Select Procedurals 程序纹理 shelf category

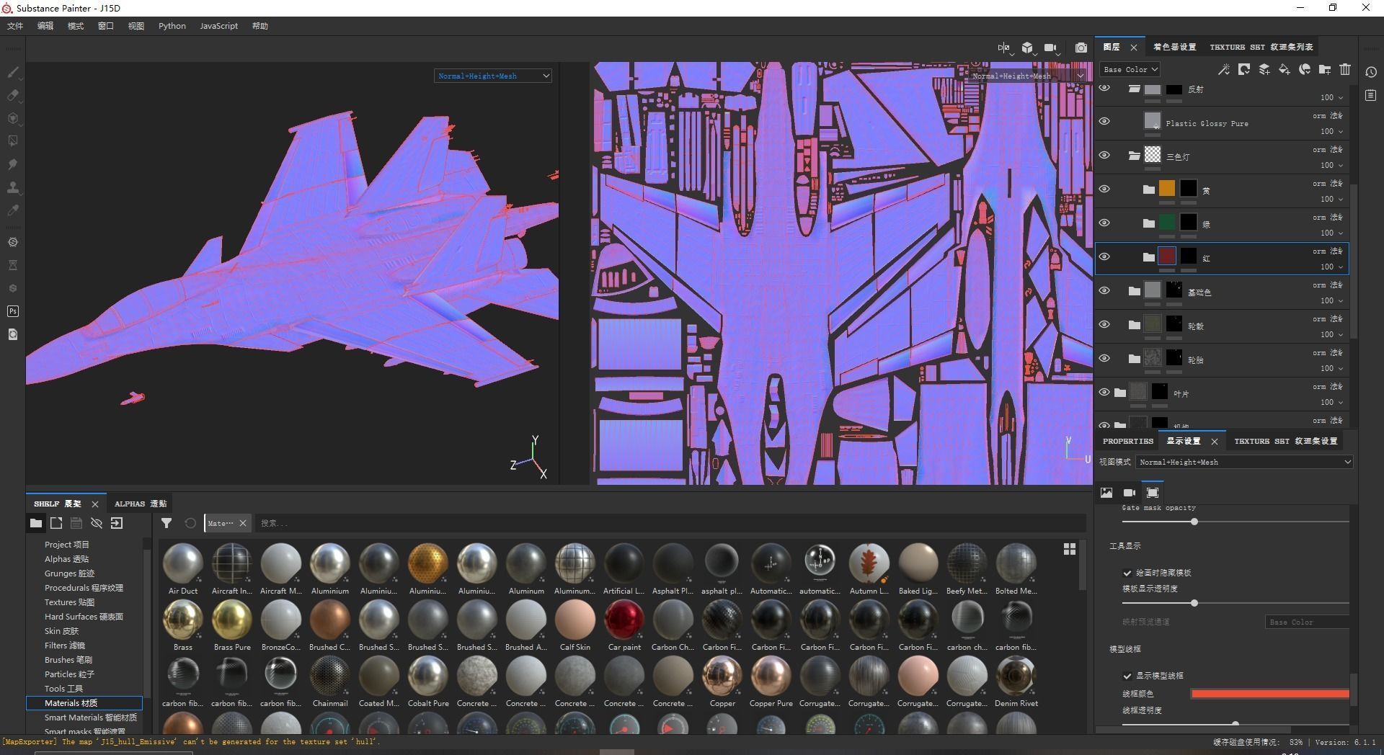84,588
